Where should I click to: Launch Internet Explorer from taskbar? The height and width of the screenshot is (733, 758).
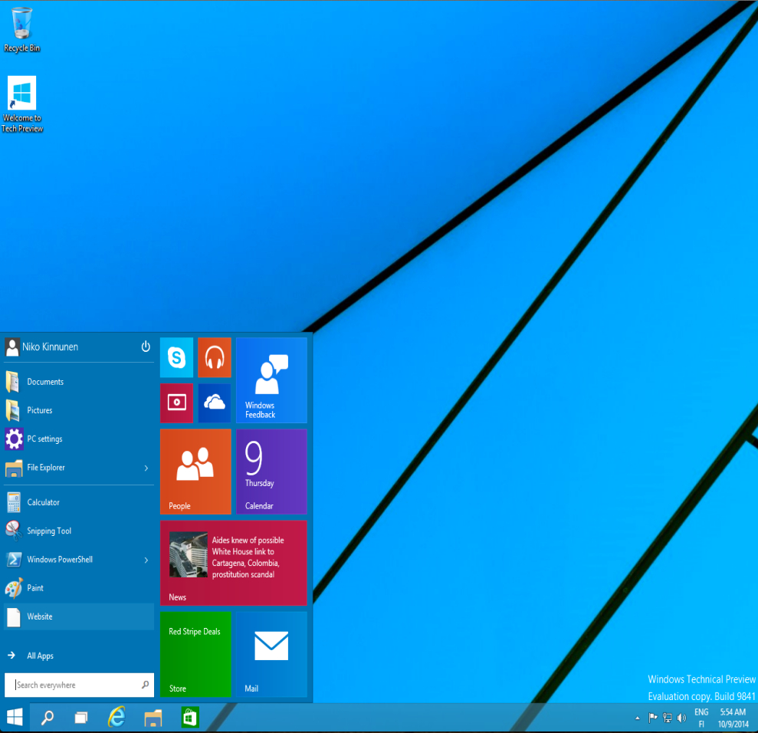pyautogui.click(x=116, y=717)
